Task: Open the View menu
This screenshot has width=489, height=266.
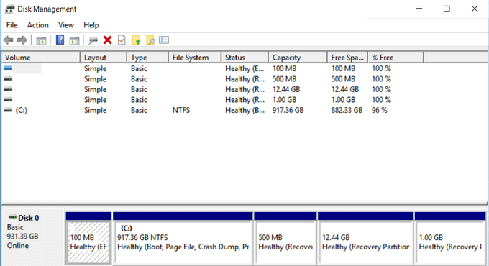Action: coord(66,25)
